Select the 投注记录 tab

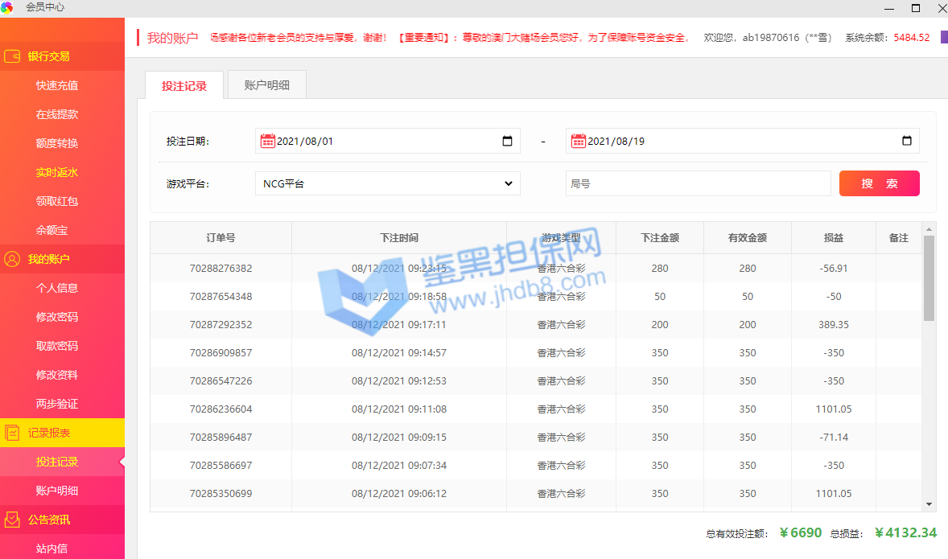(183, 86)
